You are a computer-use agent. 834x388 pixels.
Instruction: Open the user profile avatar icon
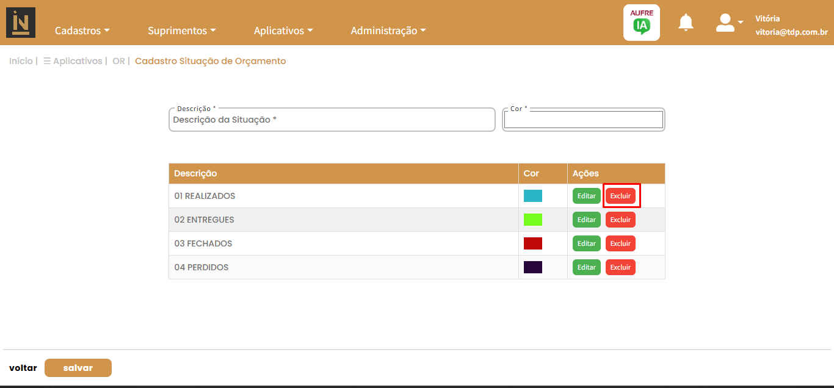pos(725,23)
